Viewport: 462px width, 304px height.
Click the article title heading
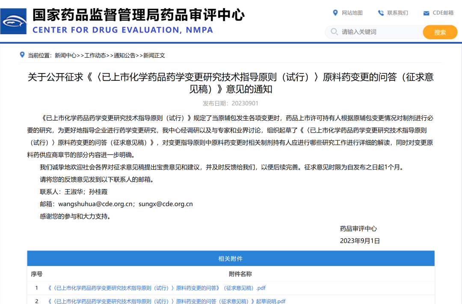coord(231,83)
